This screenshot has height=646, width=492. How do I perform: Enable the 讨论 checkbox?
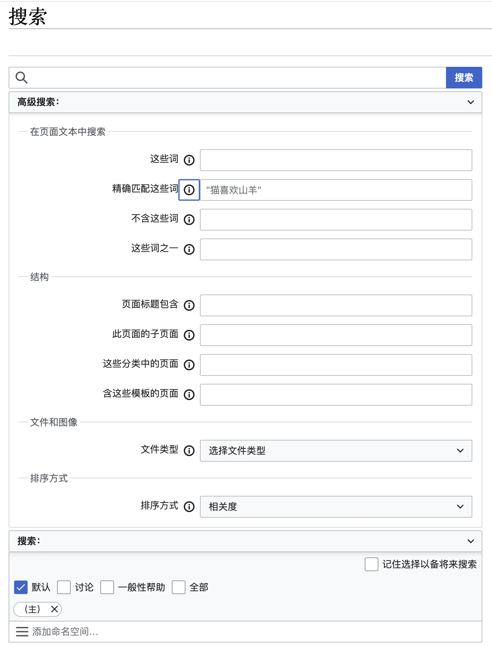coord(64,587)
